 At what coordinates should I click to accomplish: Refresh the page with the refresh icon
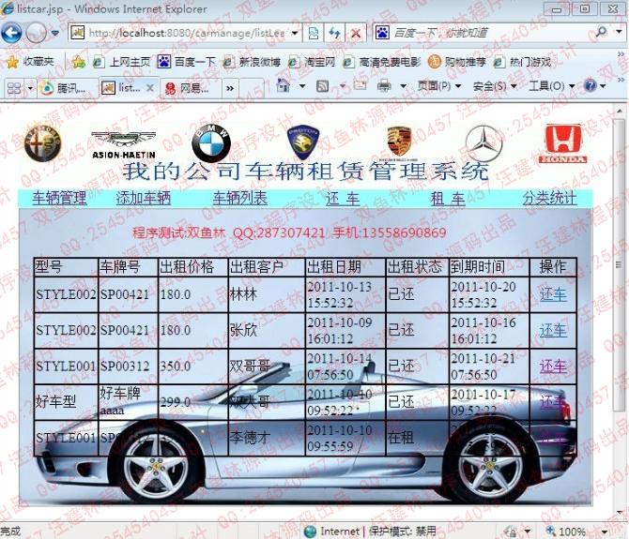point(334,33)
